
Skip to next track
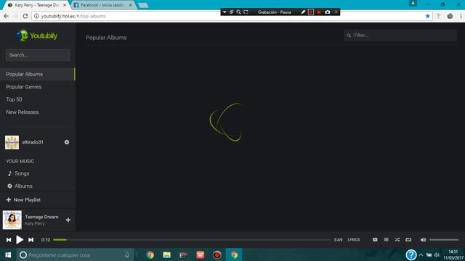tap(31, 240)
